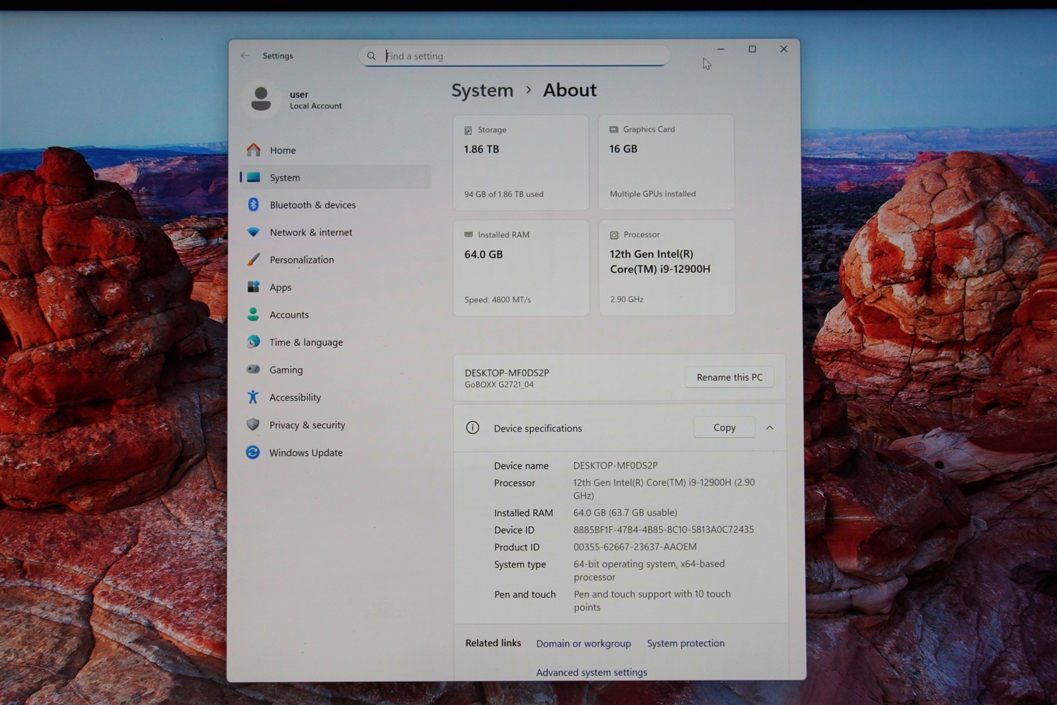Click the Device name value in specifications
The height and width of the screenshot is (705, 1057).
click(615, 465)
